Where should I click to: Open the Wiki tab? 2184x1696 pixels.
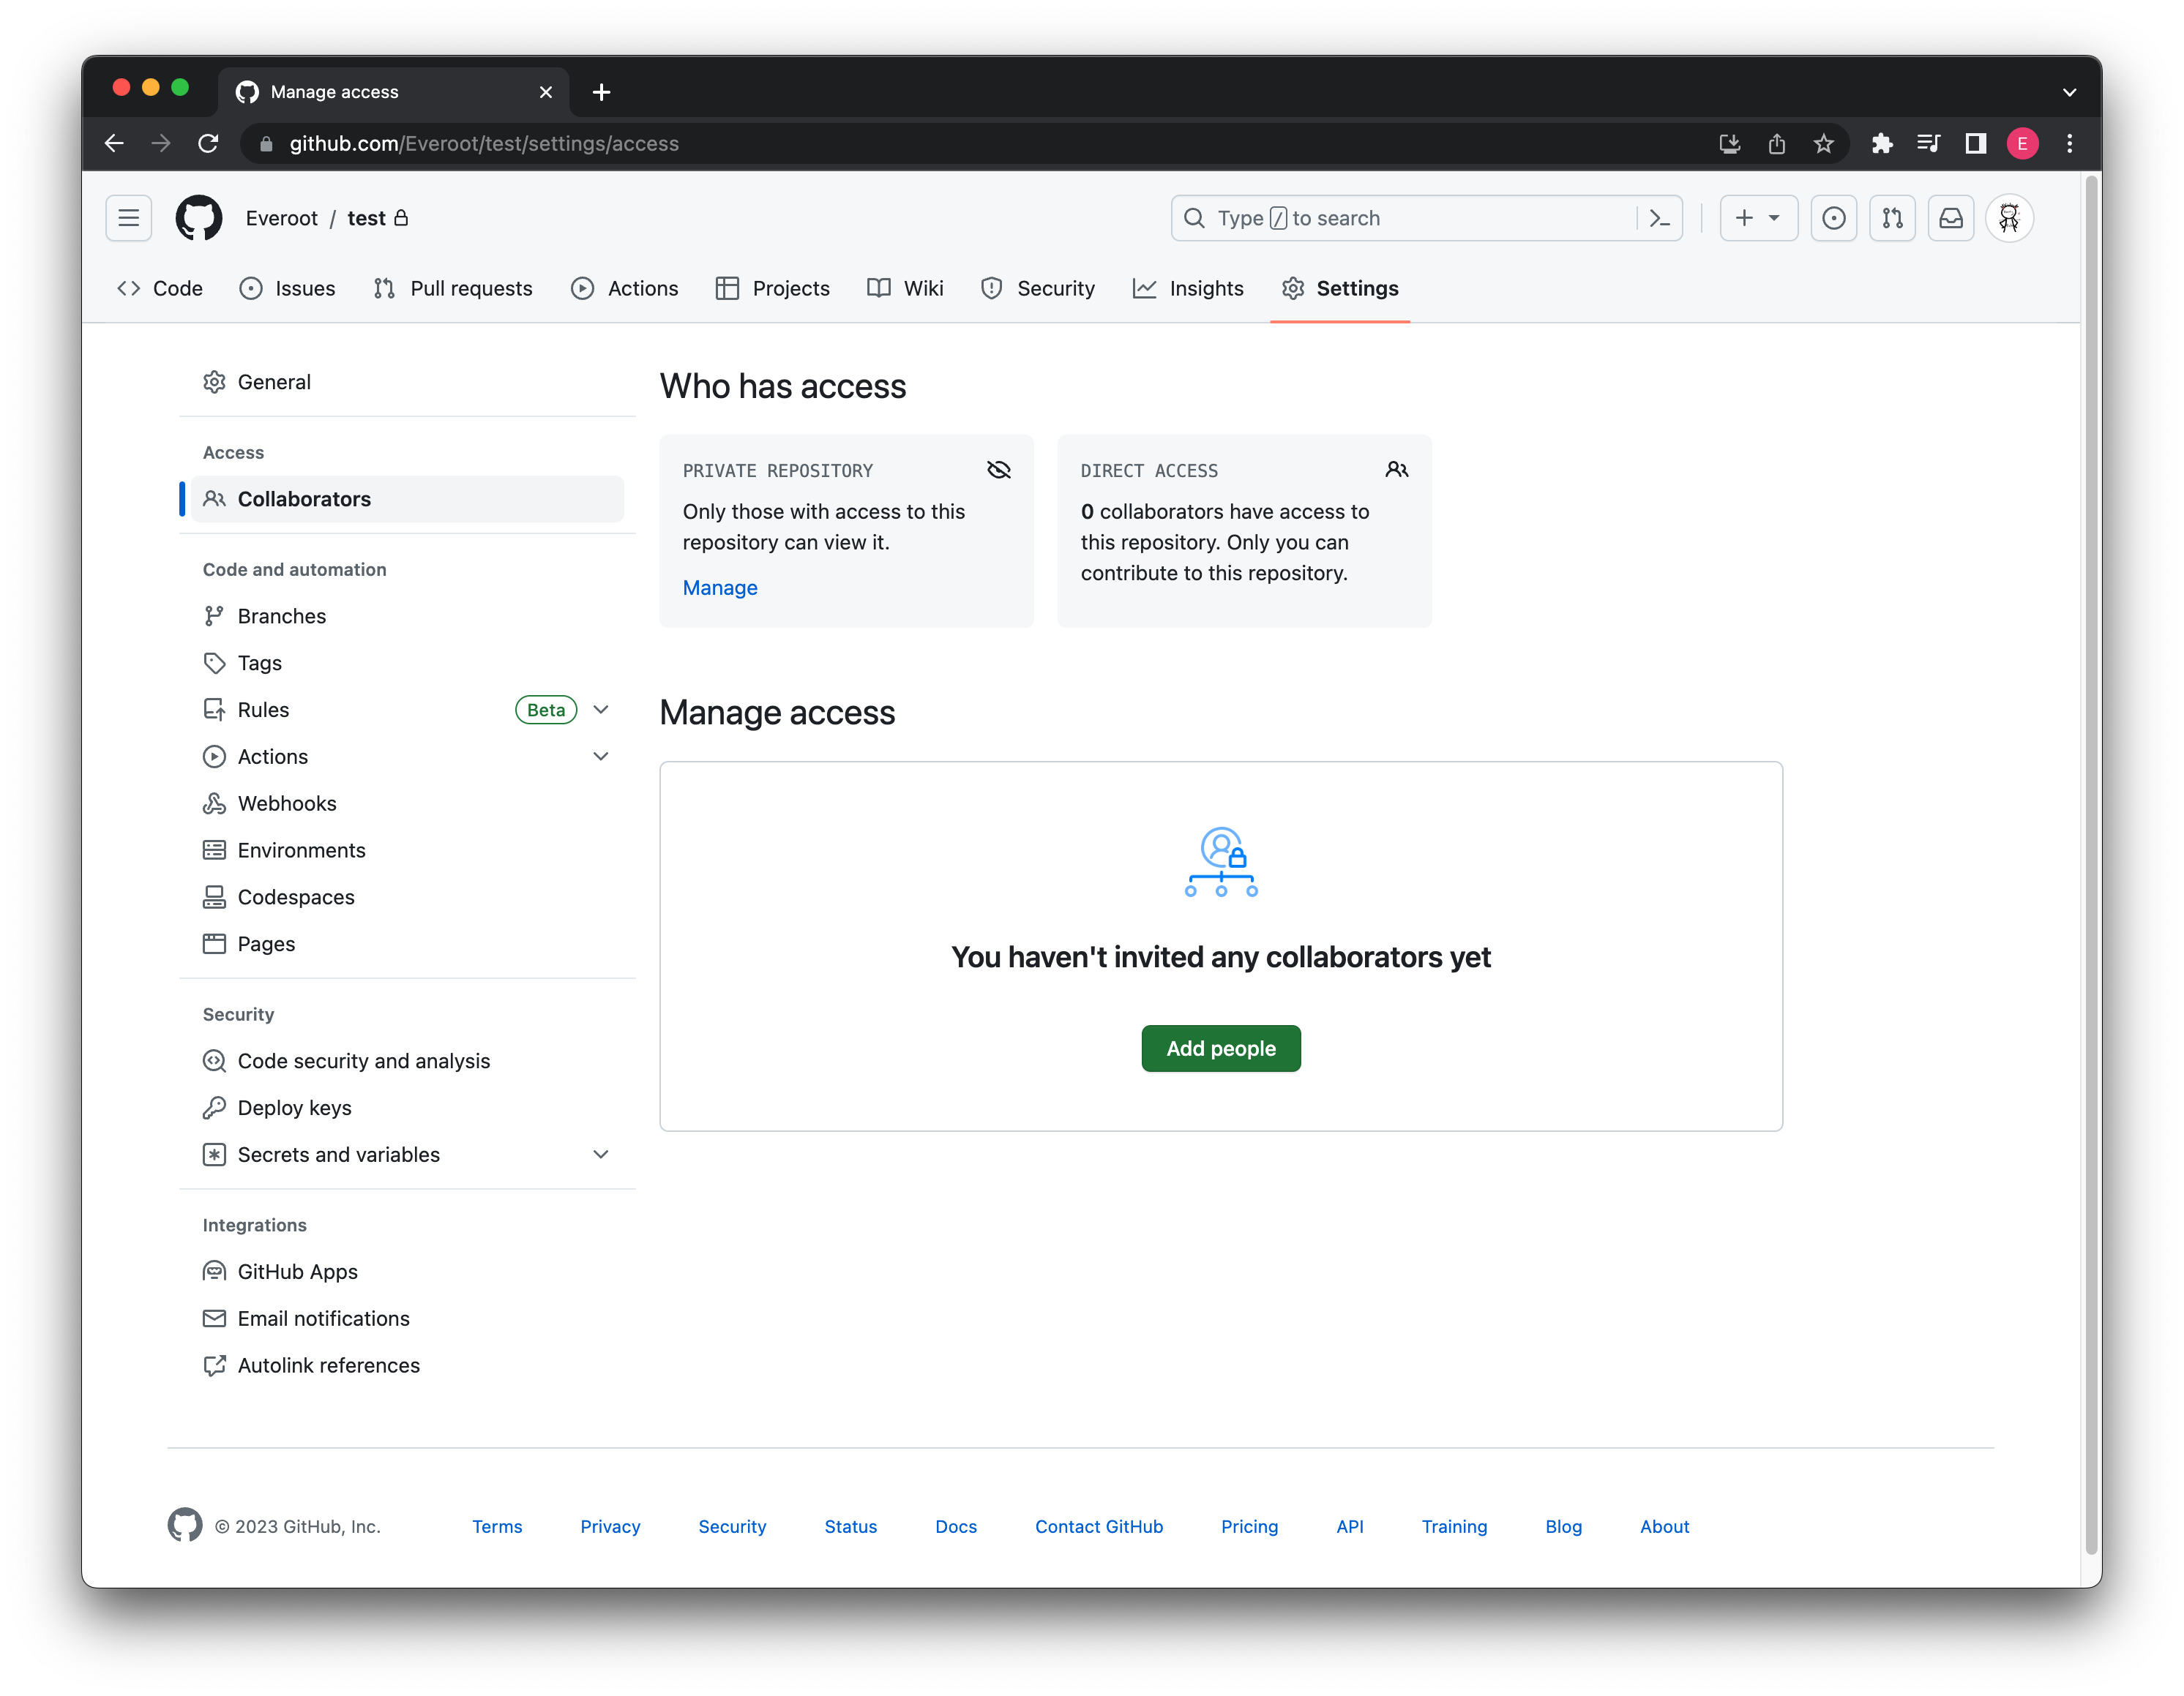pyautogui.click(x=905, y=288)
